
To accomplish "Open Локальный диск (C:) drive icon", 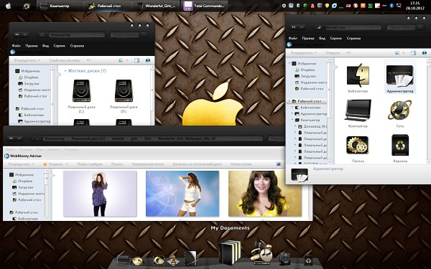I will tap(81, 96).
